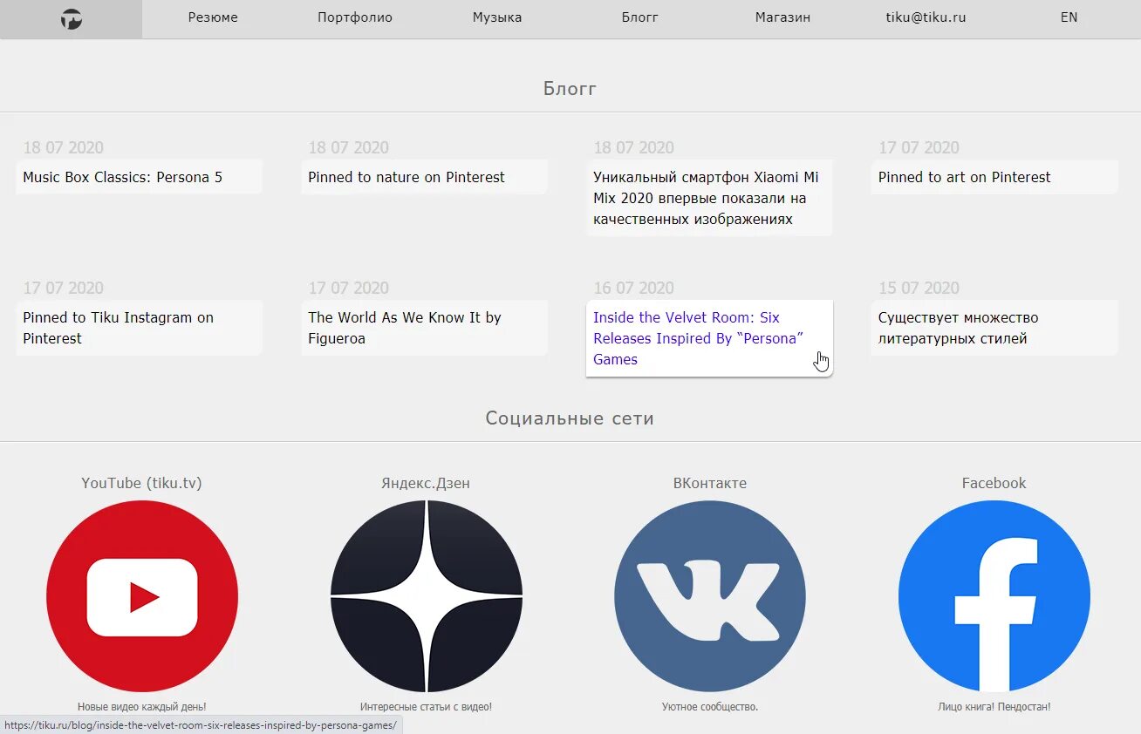Open the Яндекс.Дзен star logo
This screenshot has width=1141, height=734.
coord(427,596)
